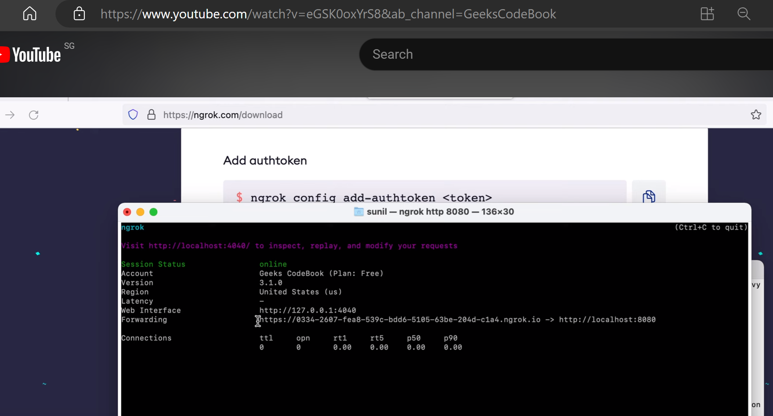Click the 'Add authtoken' heading
The image size is (773, 416).
[x=265, y=160]
